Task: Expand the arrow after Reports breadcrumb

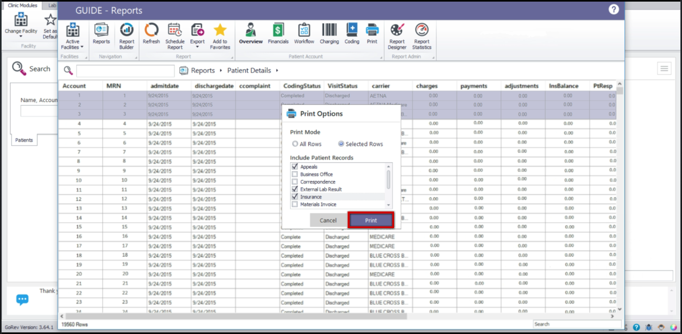Action: coord(220,70)
